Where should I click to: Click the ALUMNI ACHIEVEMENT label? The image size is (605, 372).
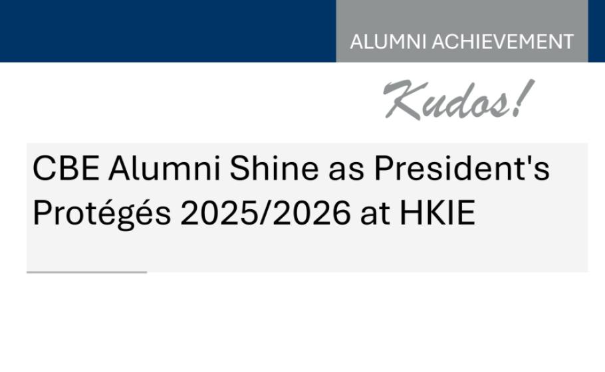tap(461, 42)
